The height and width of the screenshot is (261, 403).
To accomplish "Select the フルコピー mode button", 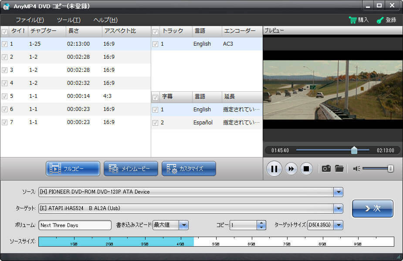I will point(73,168).
